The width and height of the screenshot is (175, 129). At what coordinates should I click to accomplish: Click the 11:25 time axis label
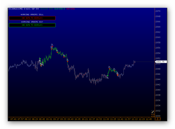[113, 119]
